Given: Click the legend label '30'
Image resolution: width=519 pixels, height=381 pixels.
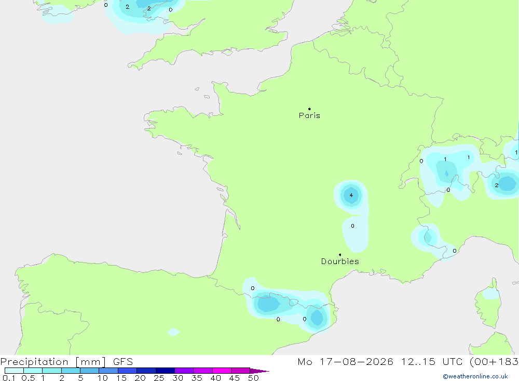Looking at the screenshot, I should click(177, 378).
